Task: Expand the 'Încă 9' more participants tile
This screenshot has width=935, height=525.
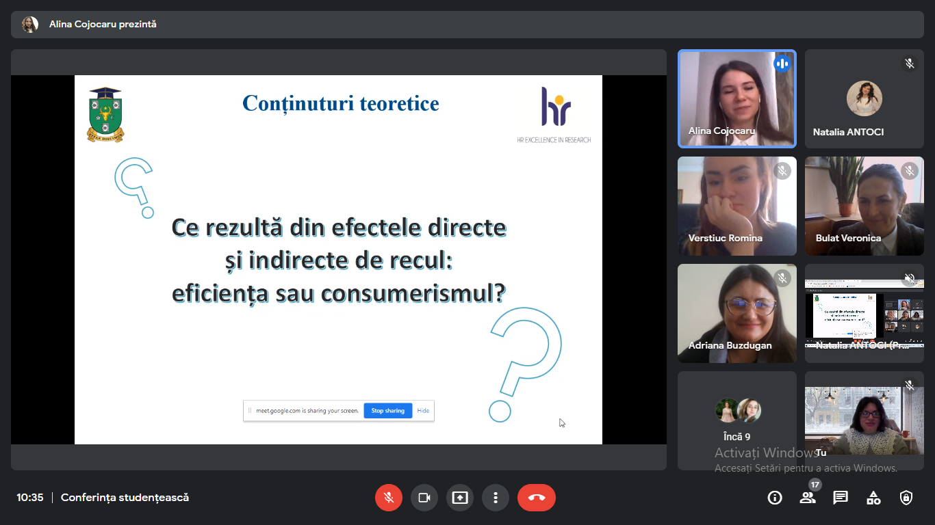Action: coord(737,420)
